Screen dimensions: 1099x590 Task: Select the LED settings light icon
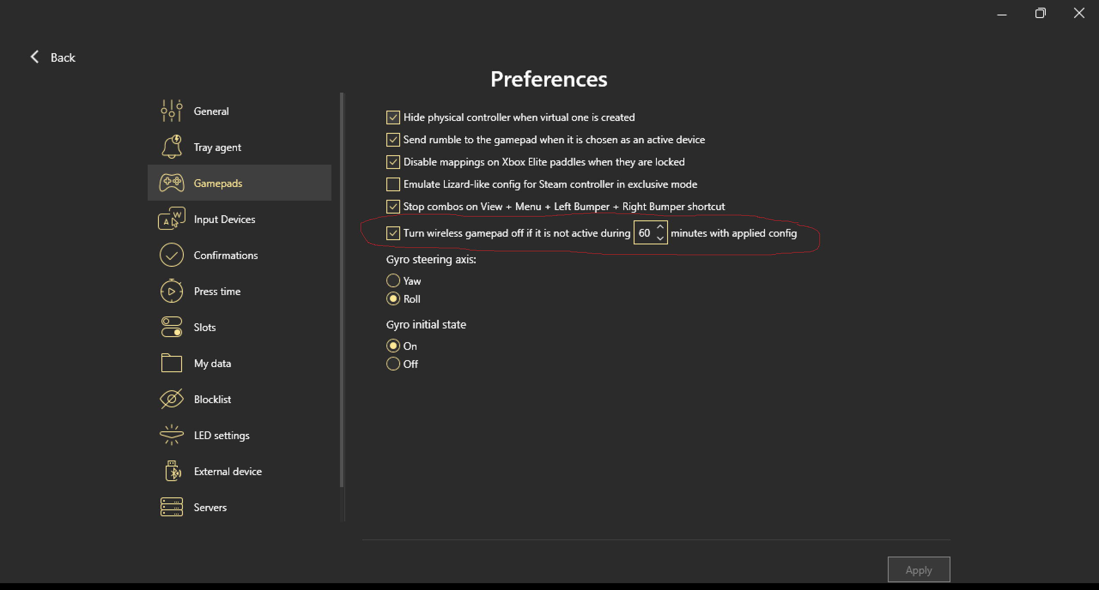pos(172,435)
